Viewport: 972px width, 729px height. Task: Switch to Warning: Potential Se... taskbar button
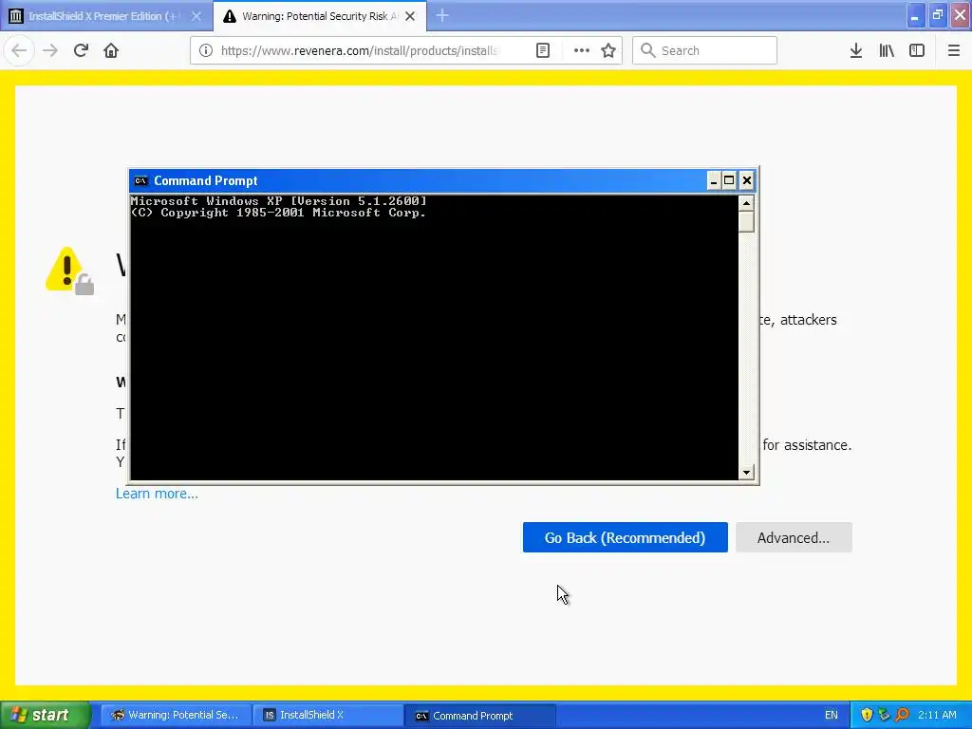pos(176,716)
